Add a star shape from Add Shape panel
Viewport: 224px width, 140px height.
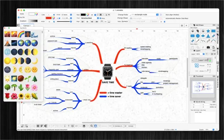point(208,31)
